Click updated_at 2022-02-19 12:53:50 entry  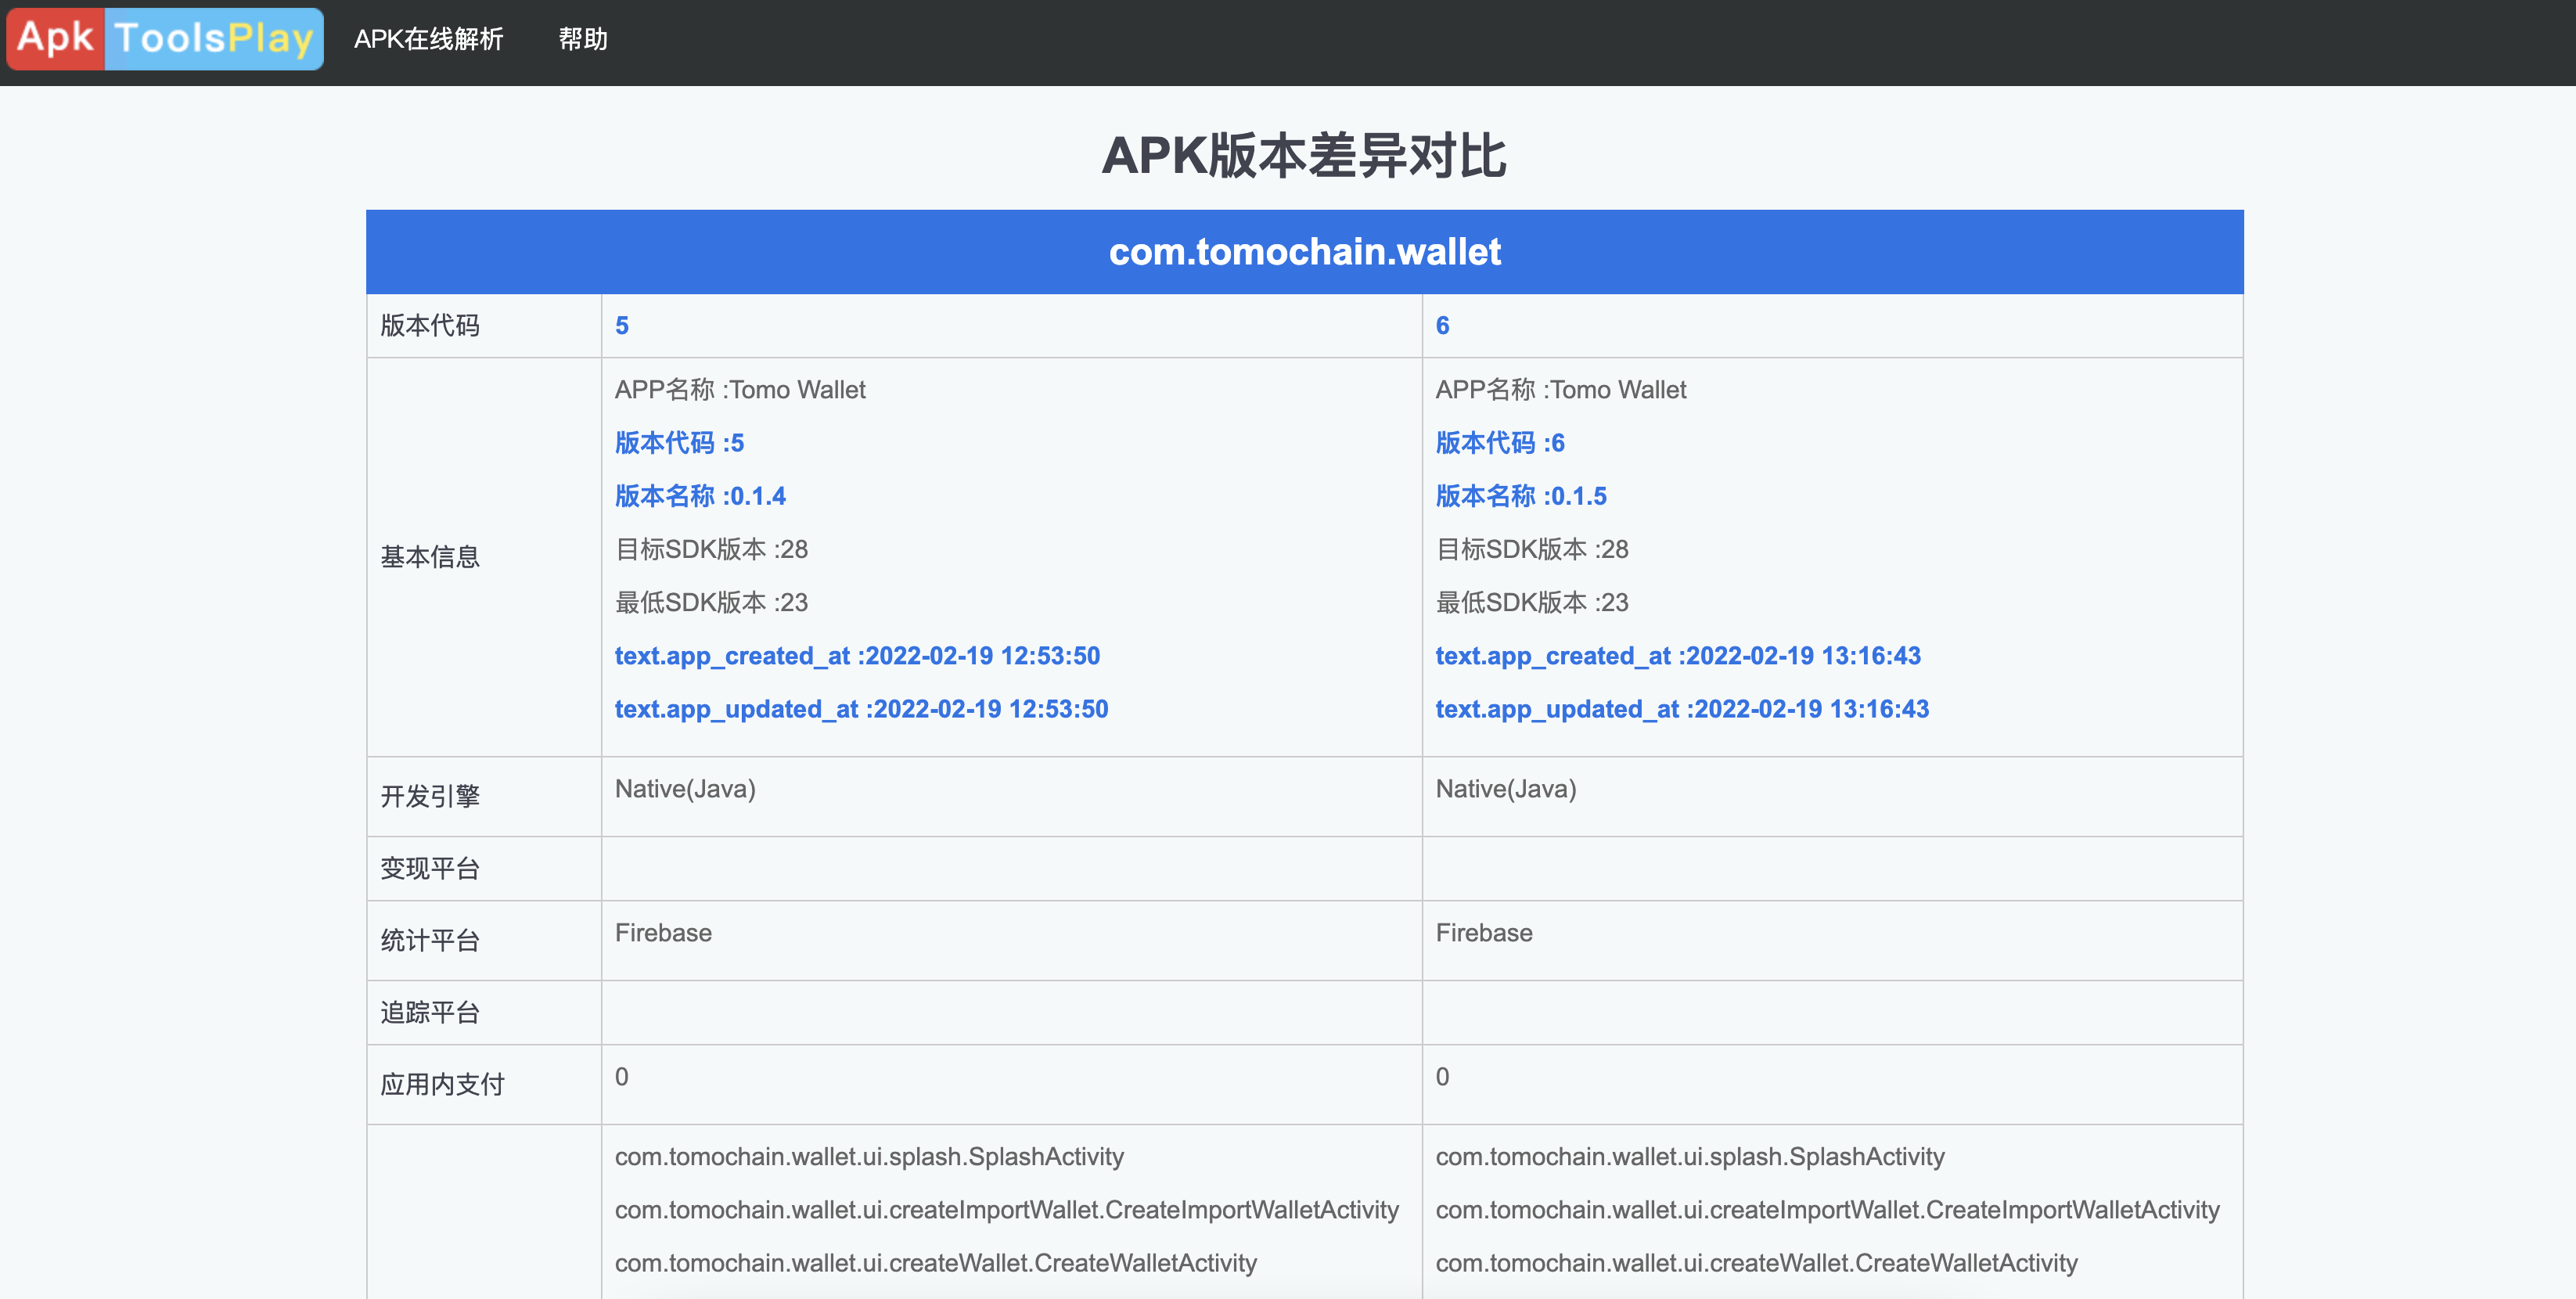(x=861, y=709)
